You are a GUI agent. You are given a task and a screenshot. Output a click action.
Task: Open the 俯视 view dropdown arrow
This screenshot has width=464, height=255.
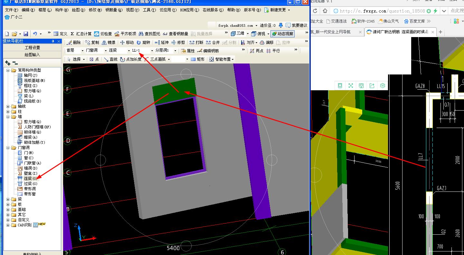[x=268, y=34]
